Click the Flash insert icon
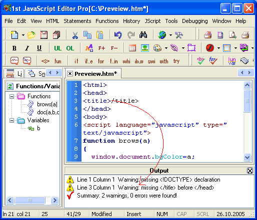Screen dimensions: 257x220 (210, 48)
